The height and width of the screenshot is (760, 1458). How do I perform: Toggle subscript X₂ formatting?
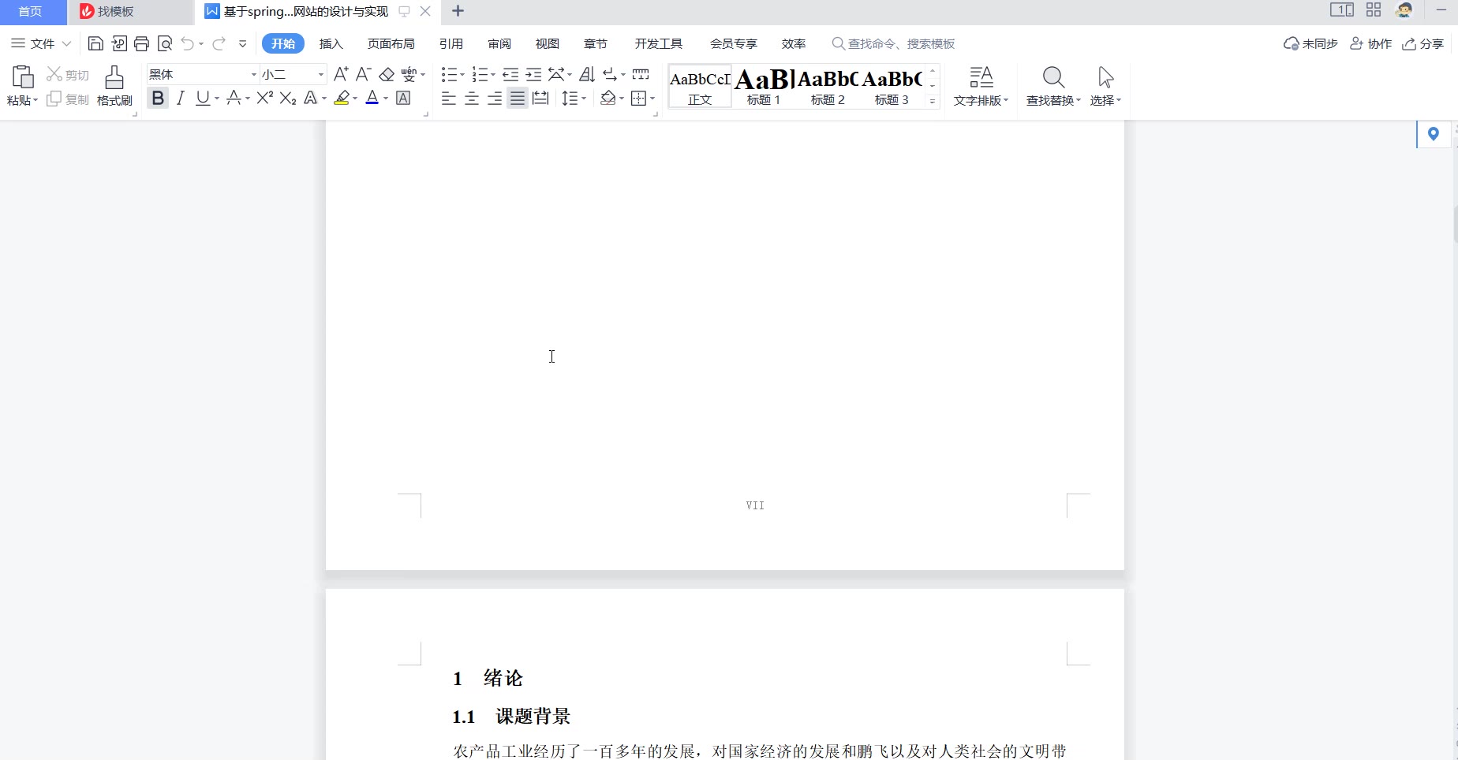[x=288, y=98]
